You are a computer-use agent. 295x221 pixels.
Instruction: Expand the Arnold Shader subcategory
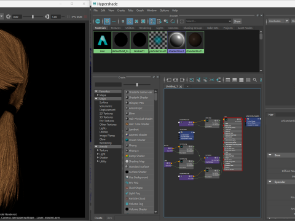[98, 158]
